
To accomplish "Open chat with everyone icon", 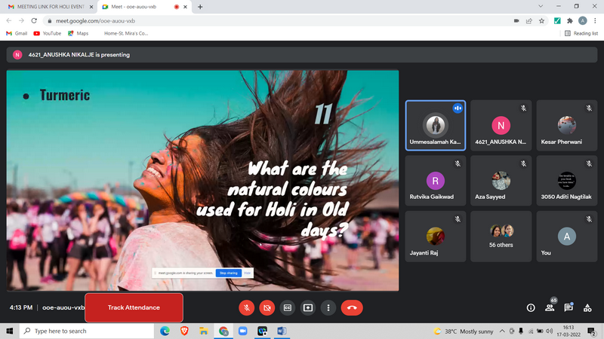I will 569,307.
